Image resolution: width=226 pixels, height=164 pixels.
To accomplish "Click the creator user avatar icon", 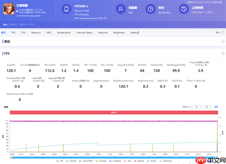I will pyautogui.click(x=120, y=9).
